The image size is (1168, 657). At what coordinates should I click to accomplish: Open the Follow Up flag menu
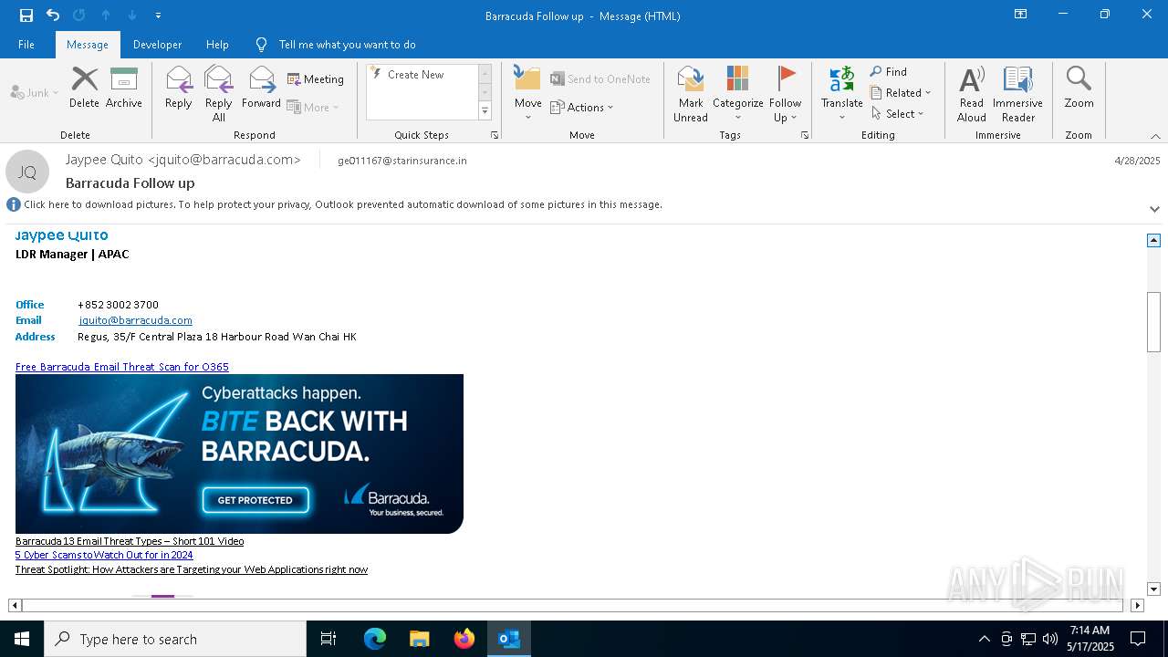click(x=785, y=93)
